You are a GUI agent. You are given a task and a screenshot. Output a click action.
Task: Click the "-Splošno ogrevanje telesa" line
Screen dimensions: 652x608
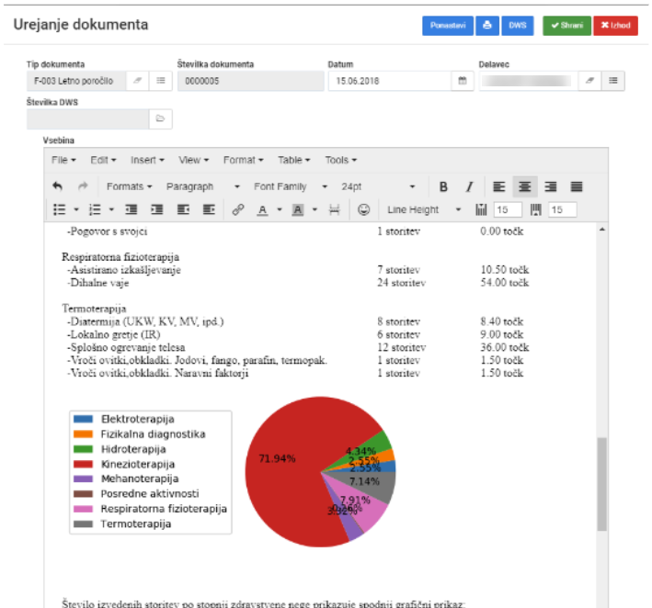click(126, 347)
